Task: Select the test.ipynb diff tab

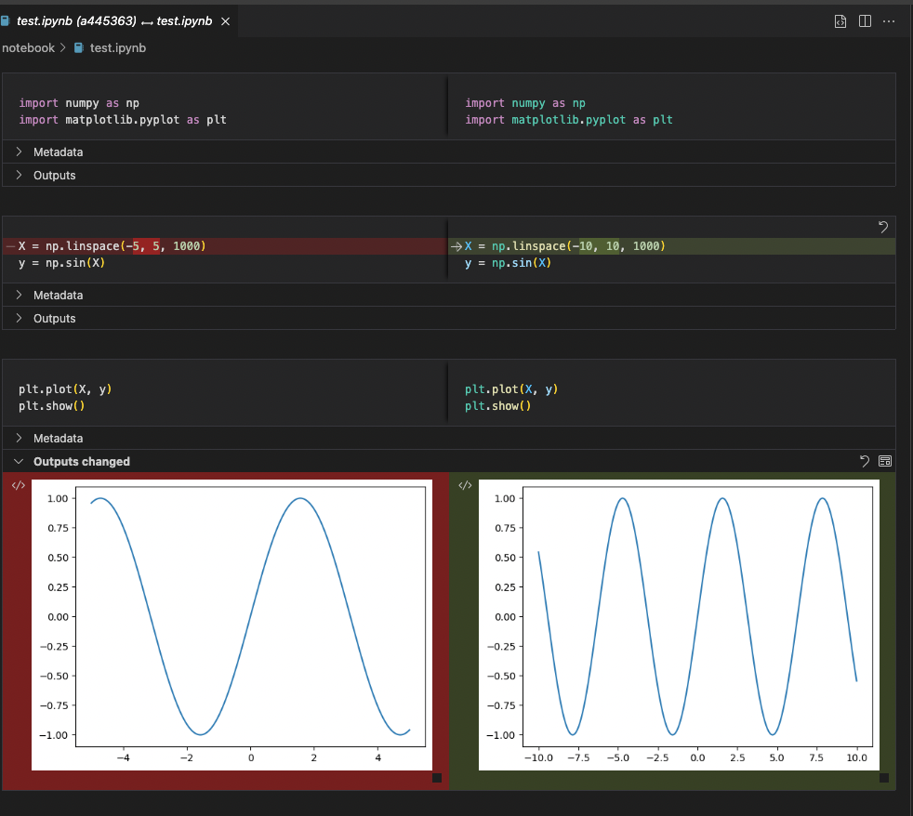Action: pyautogui.click(x=112, y=20)
